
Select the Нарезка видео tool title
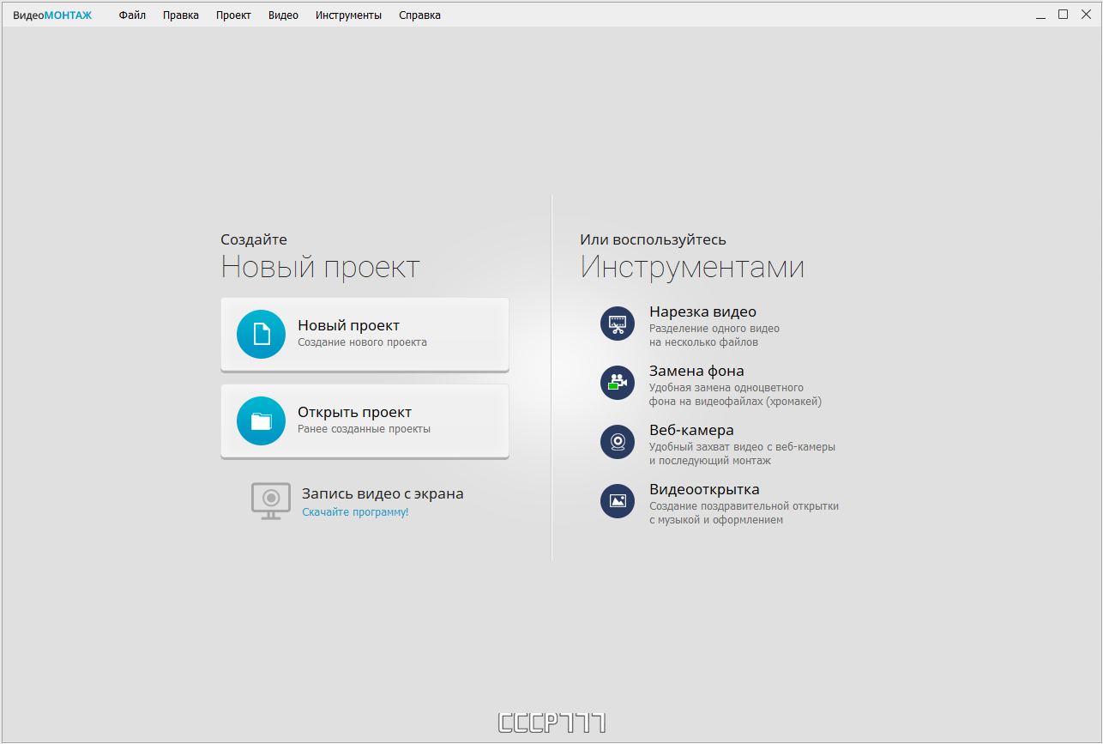(702, 312)
